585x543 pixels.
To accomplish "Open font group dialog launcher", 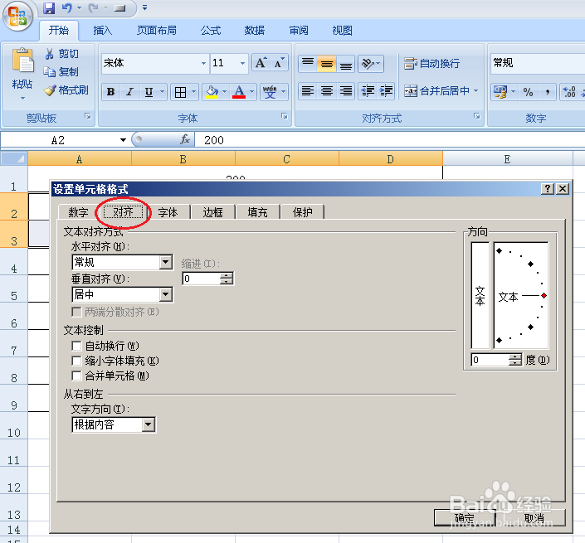I will [x=285, y=116].
